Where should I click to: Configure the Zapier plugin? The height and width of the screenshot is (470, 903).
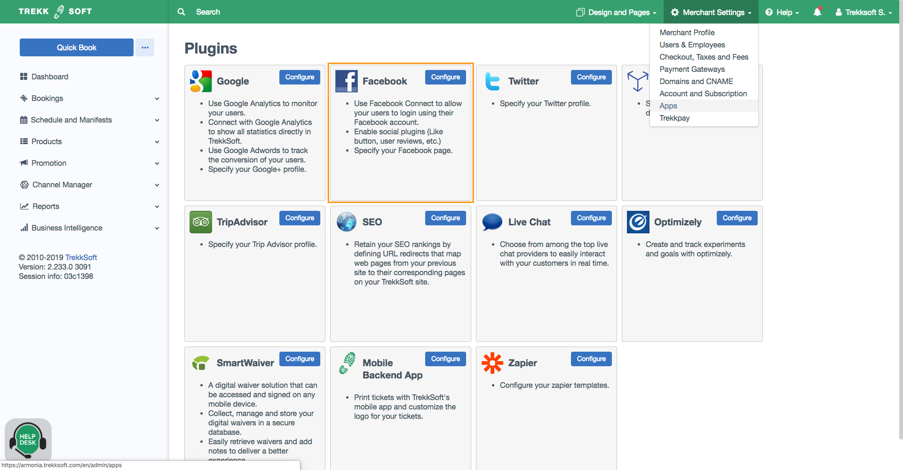coord(591,359)
